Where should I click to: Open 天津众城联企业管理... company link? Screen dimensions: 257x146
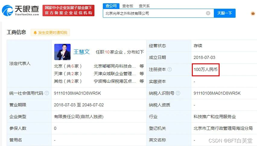[115, 74]
